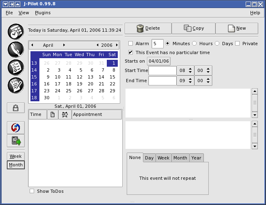Decrease start time minutes spinner

point(208,72)
